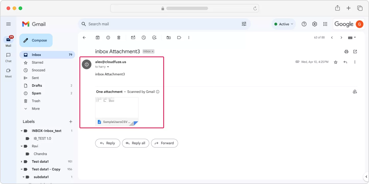Add all attachments to Drive icon

[x=355, y=92]
